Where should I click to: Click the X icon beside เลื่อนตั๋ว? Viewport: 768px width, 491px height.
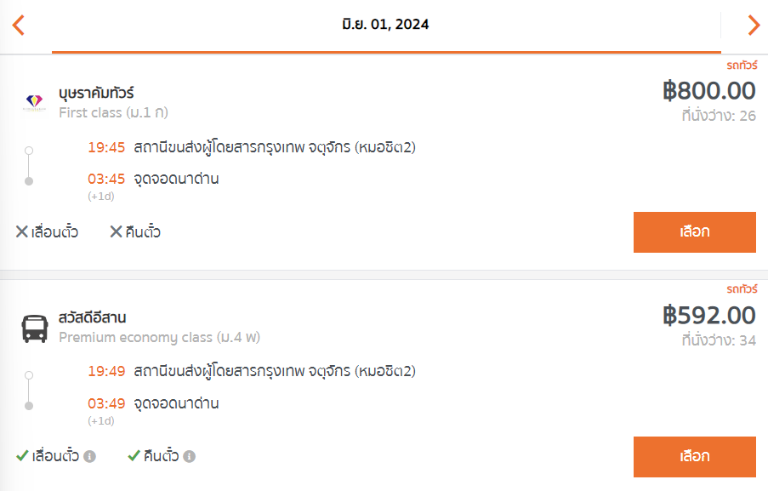(x=21, y=231)
